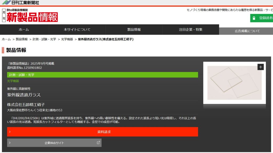Click the lock icon on the 登録読者 button
Image resolution: width=273 pixels, height=153 pixels.
(x=254, y=18)
